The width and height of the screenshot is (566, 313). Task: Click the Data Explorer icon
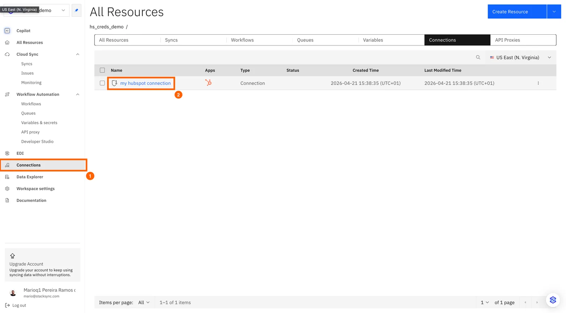7,177
